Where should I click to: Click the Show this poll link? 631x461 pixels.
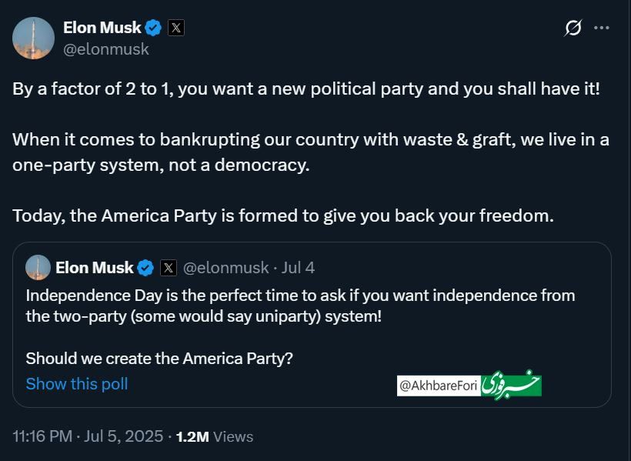click(77, 383)
